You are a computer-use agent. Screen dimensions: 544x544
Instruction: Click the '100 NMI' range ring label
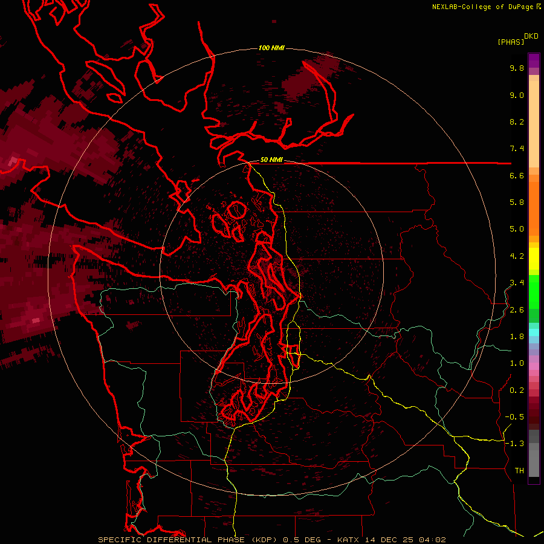tap(271, 48)
